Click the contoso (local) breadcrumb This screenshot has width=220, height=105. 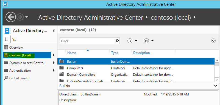171,17
